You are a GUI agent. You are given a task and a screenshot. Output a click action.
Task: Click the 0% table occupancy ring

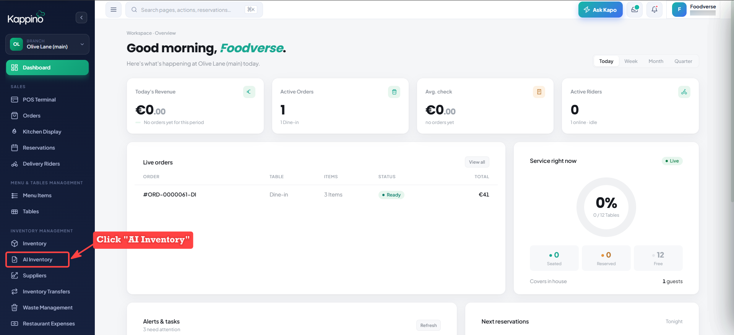pos(606,207)
